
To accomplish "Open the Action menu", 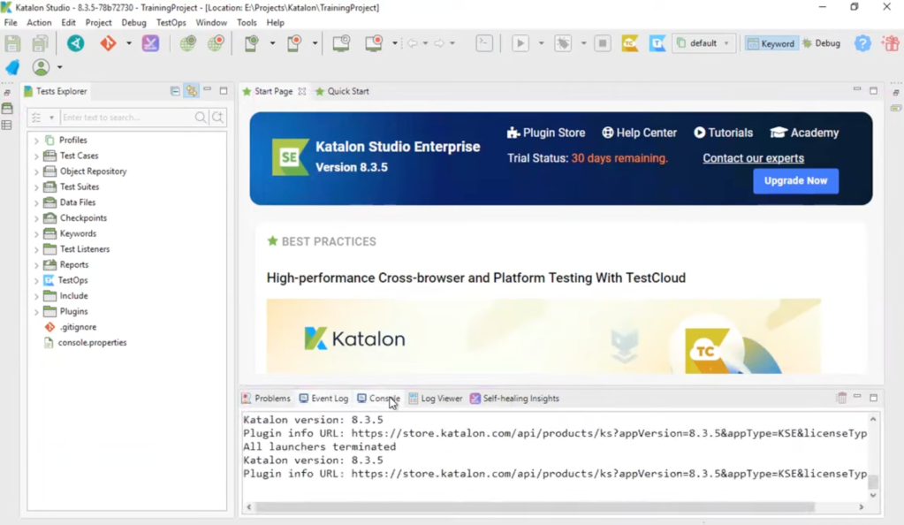I will (x=39, y=22).
